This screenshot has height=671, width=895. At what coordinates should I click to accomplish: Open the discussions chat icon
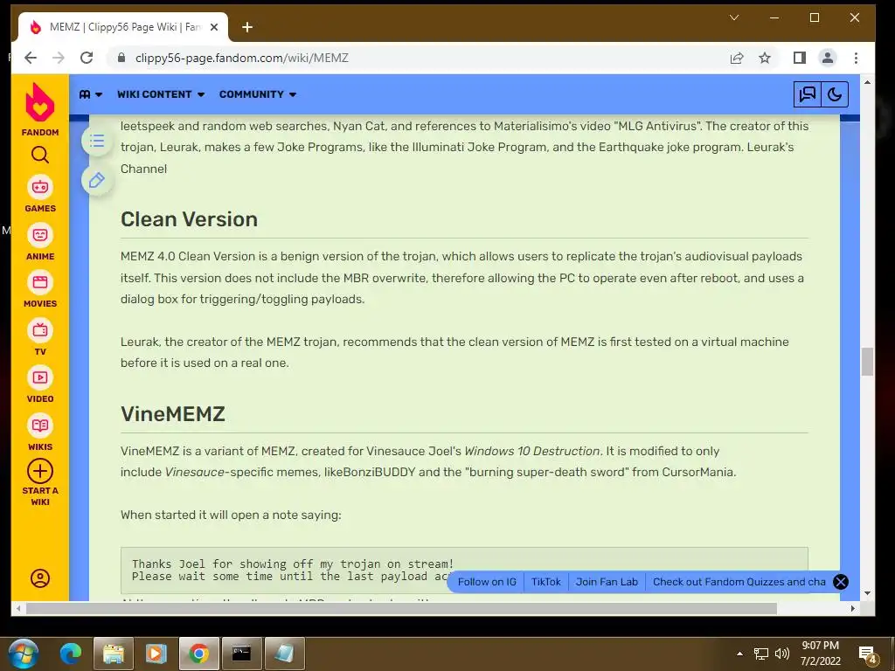pos(807,94)
